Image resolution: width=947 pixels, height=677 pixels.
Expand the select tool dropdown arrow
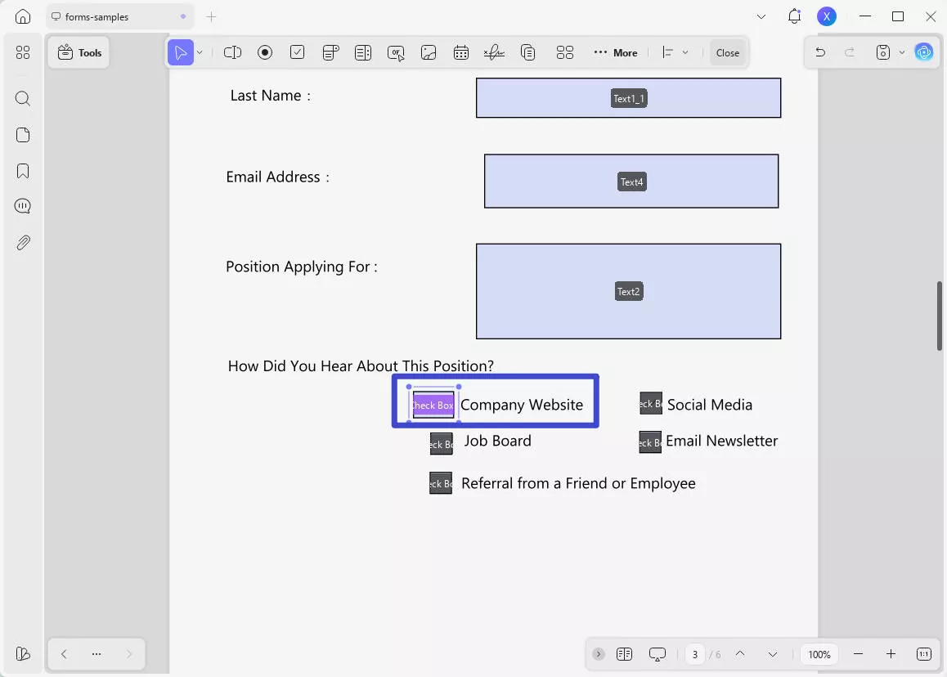pos(199,52)
